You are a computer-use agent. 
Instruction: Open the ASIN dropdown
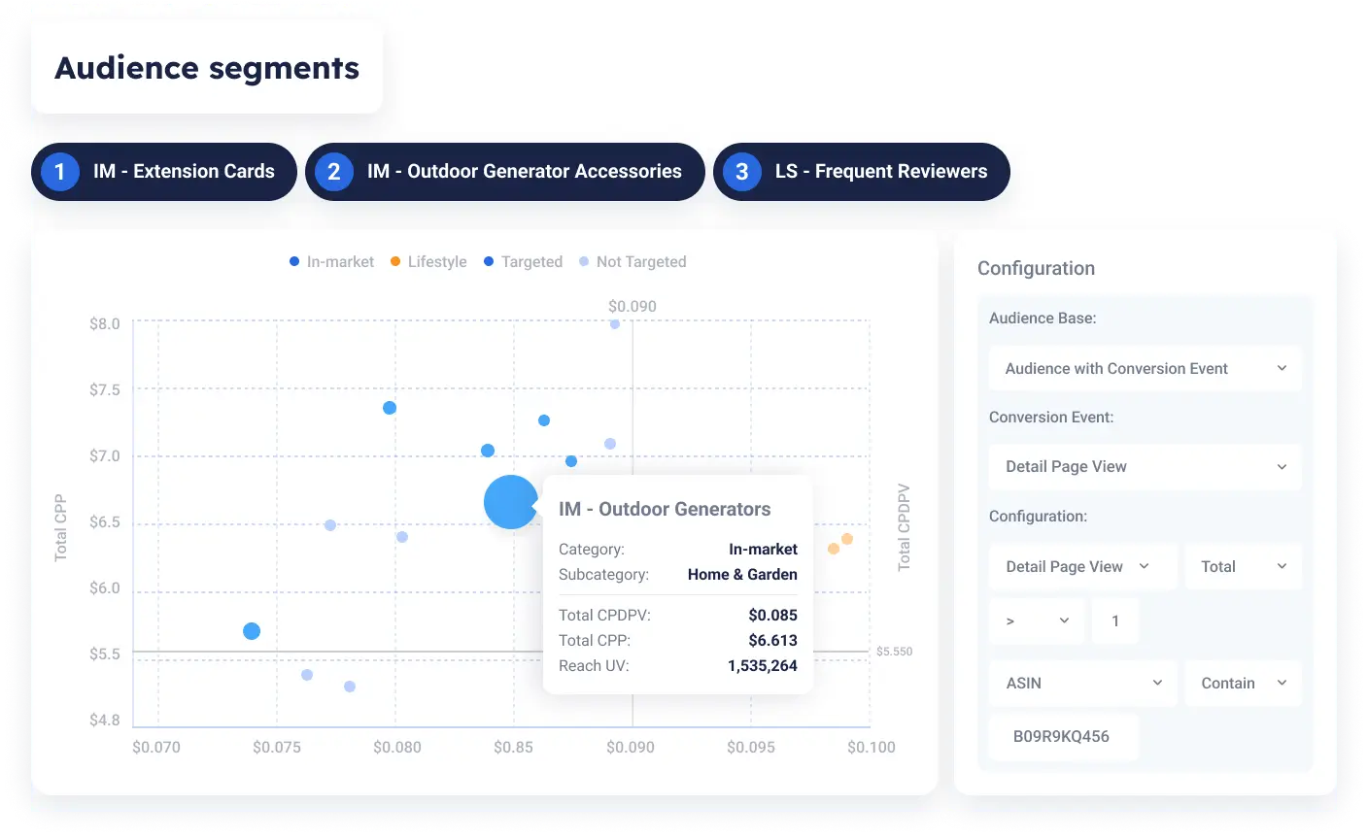point(1083,684)
